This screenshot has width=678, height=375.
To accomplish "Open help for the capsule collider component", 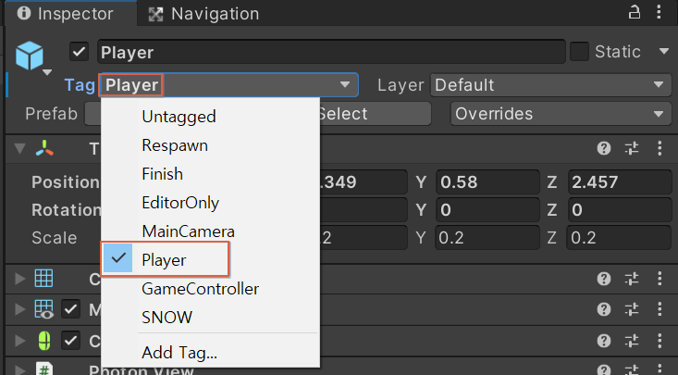I will click(604, 341).
